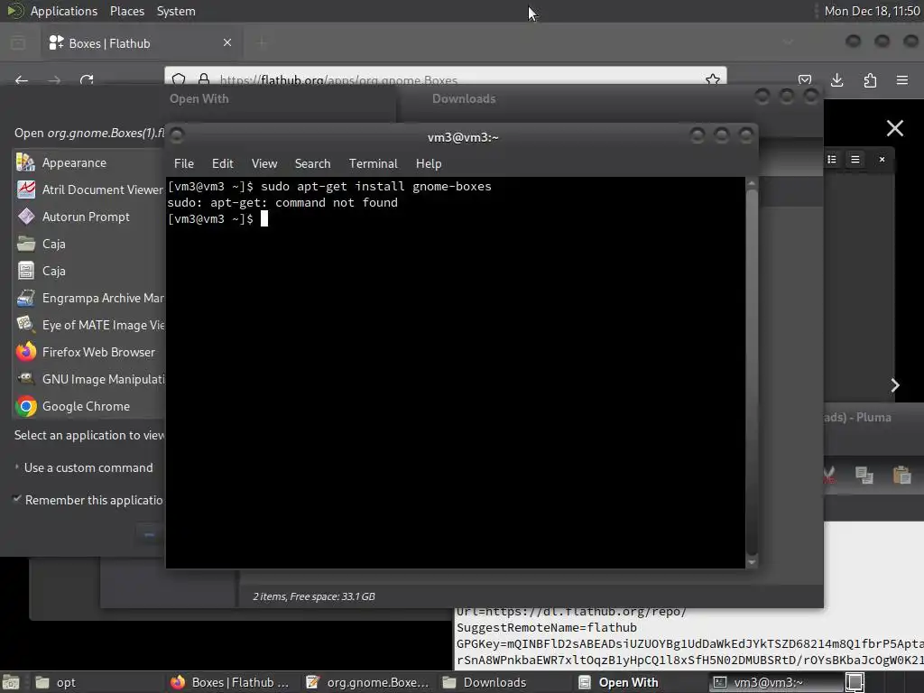Switch to Boxes | Flathub taskbar entry
The width and height of the screenshot is (924, 693).
[x=231, y=682]
